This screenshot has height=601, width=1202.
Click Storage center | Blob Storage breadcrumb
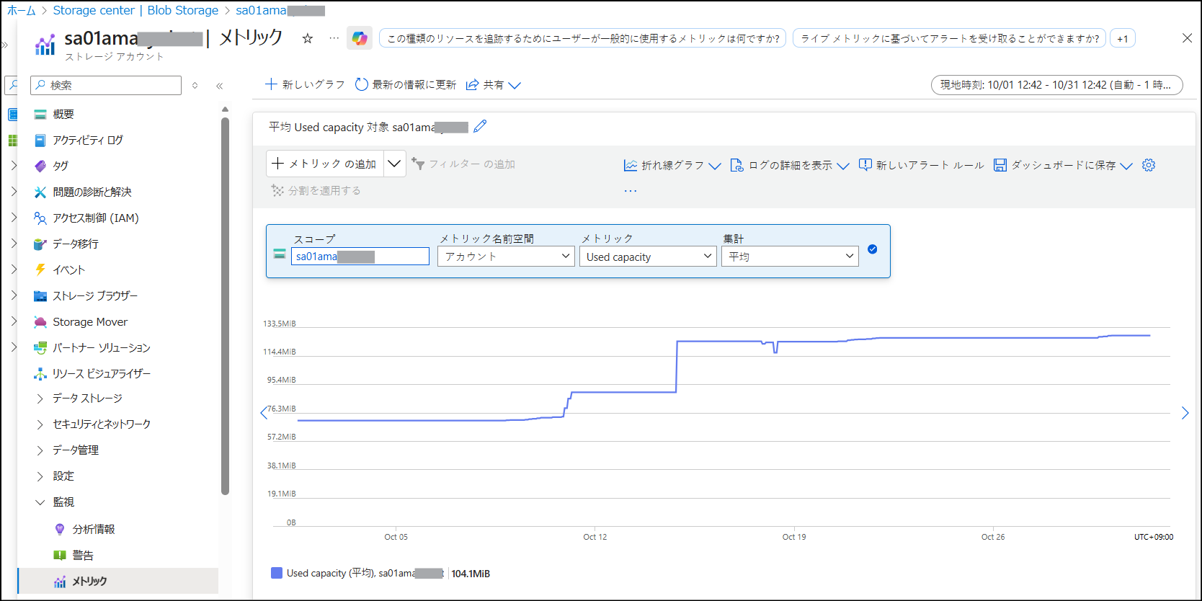[135, 10]
